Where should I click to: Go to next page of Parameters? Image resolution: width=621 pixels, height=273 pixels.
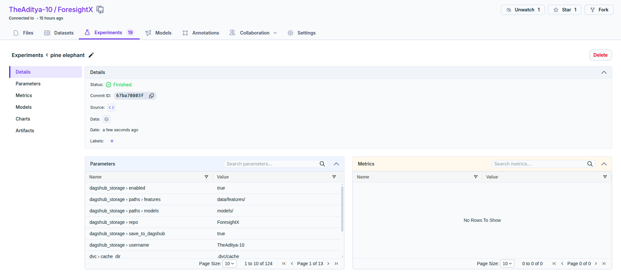328,264
